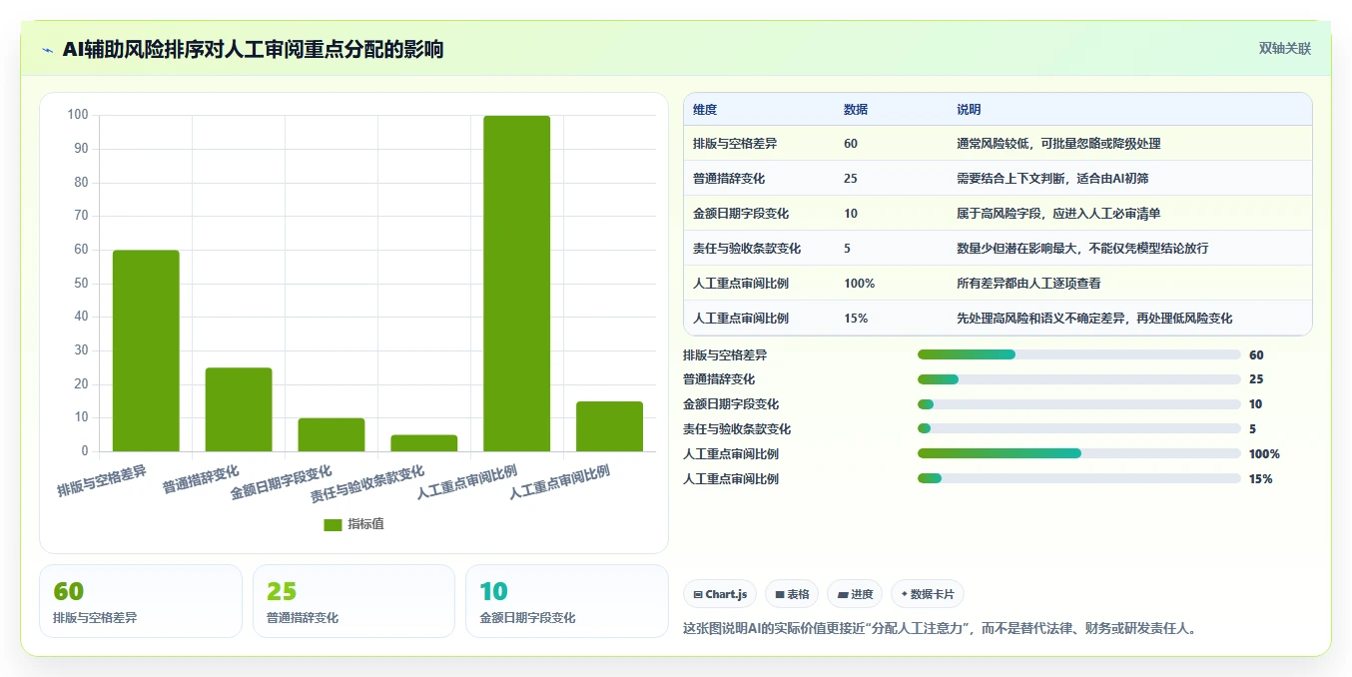
Task: Click the description 所有差异都由人工逐项查看
Action: (1028, 284)
